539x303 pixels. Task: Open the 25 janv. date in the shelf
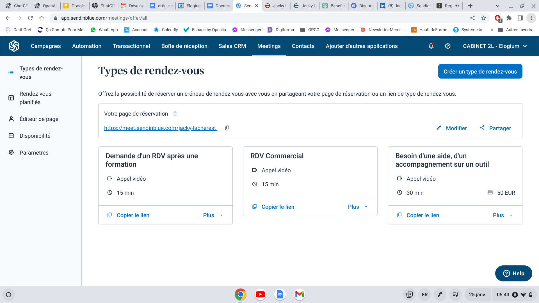(478, 295)
